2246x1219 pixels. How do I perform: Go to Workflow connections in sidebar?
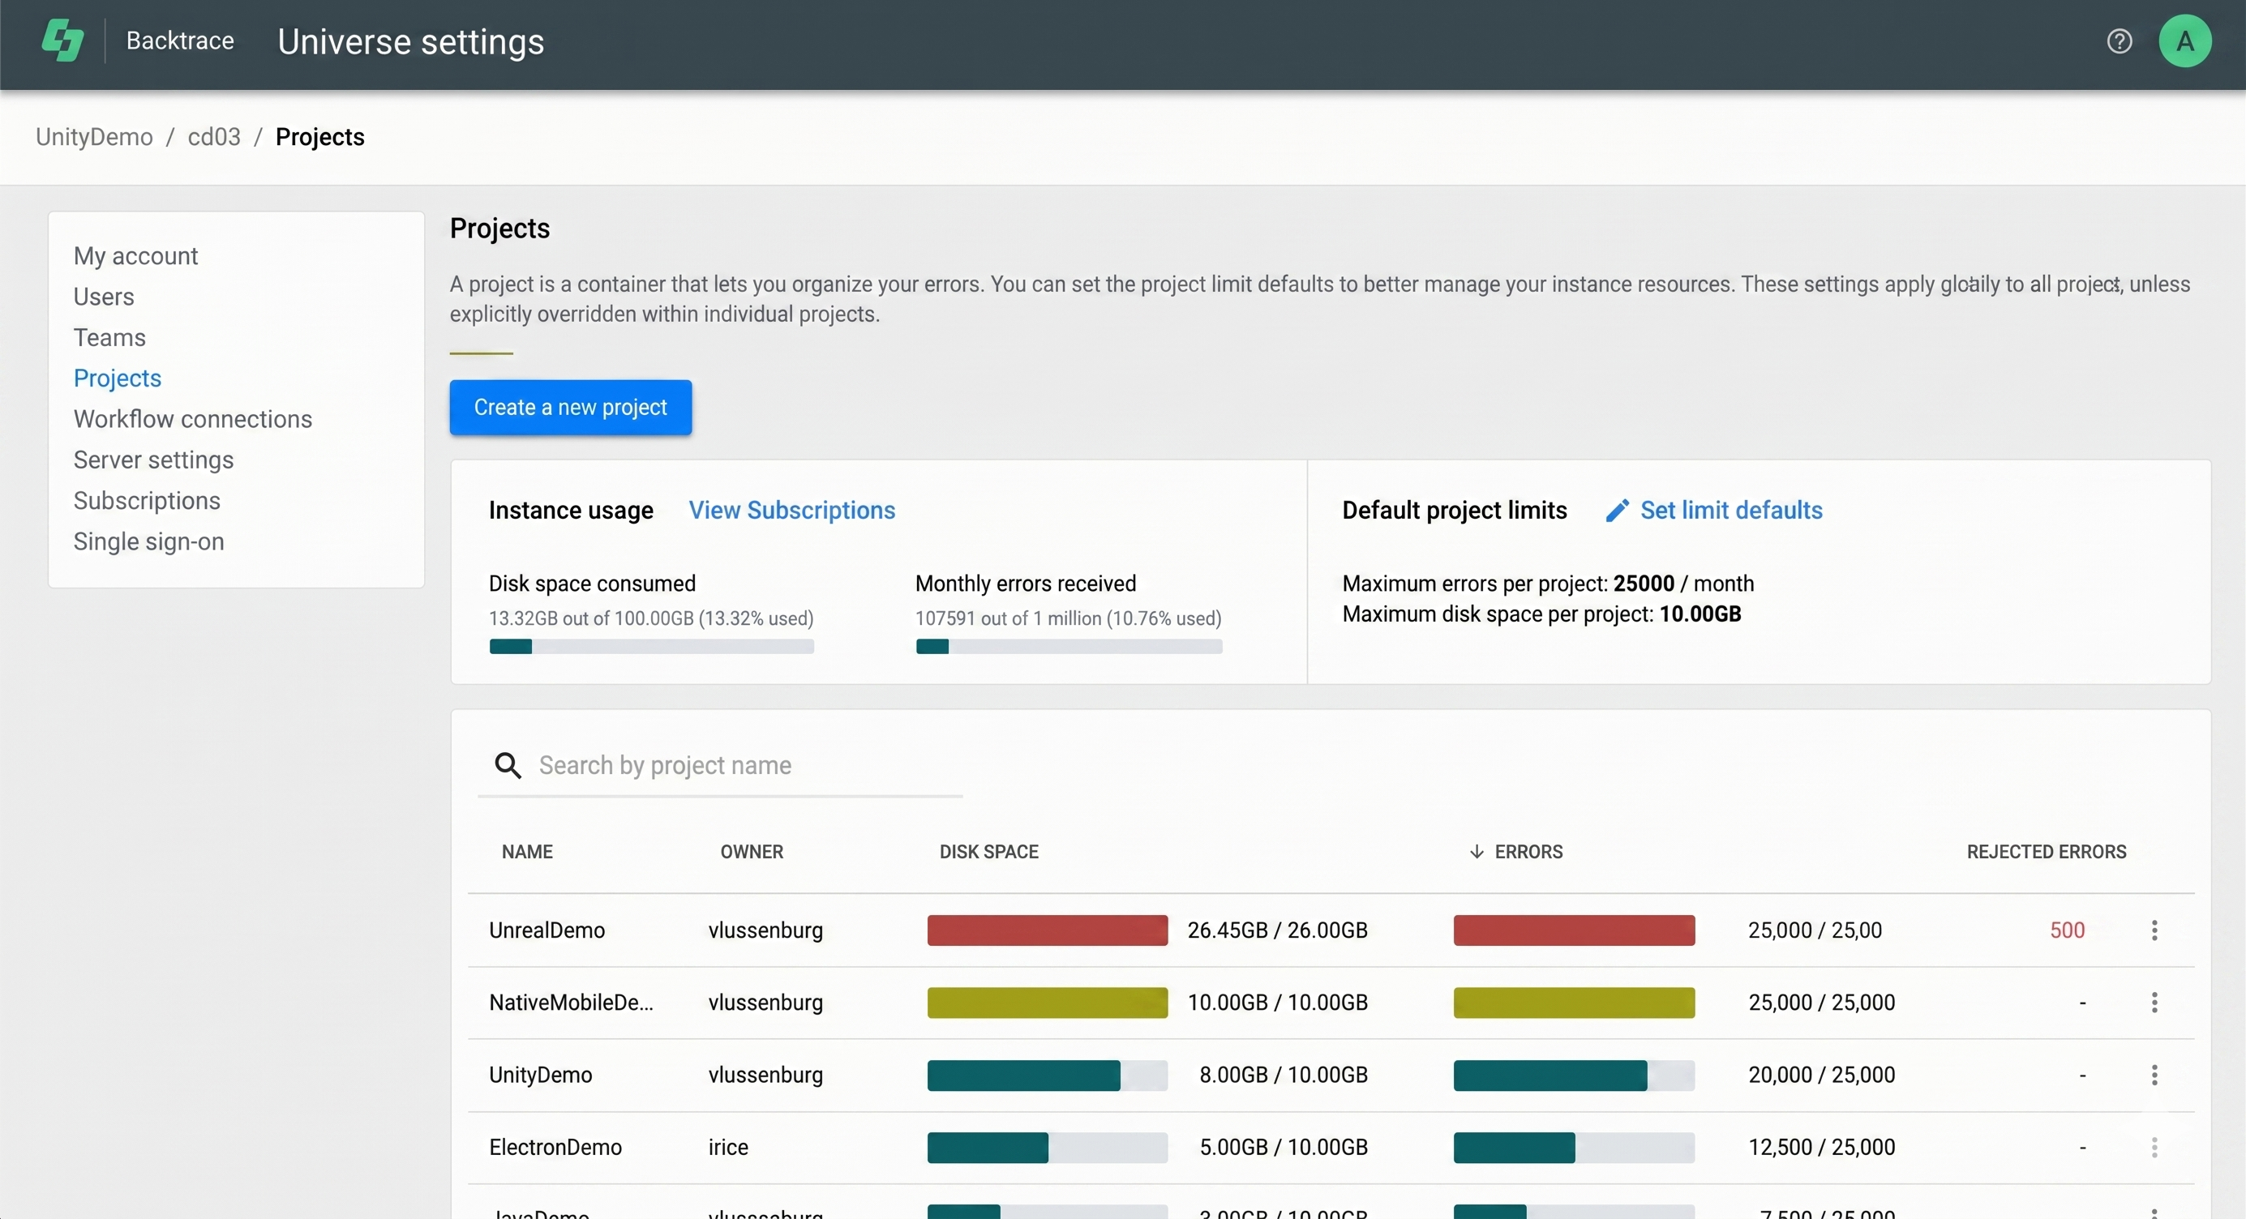[x=193, y=419]
